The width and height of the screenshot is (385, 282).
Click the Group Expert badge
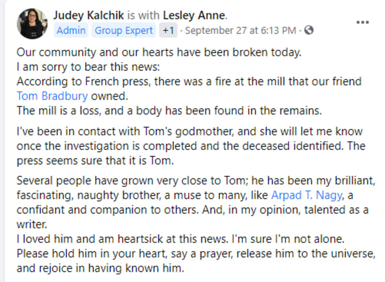[x=124, y=31]
